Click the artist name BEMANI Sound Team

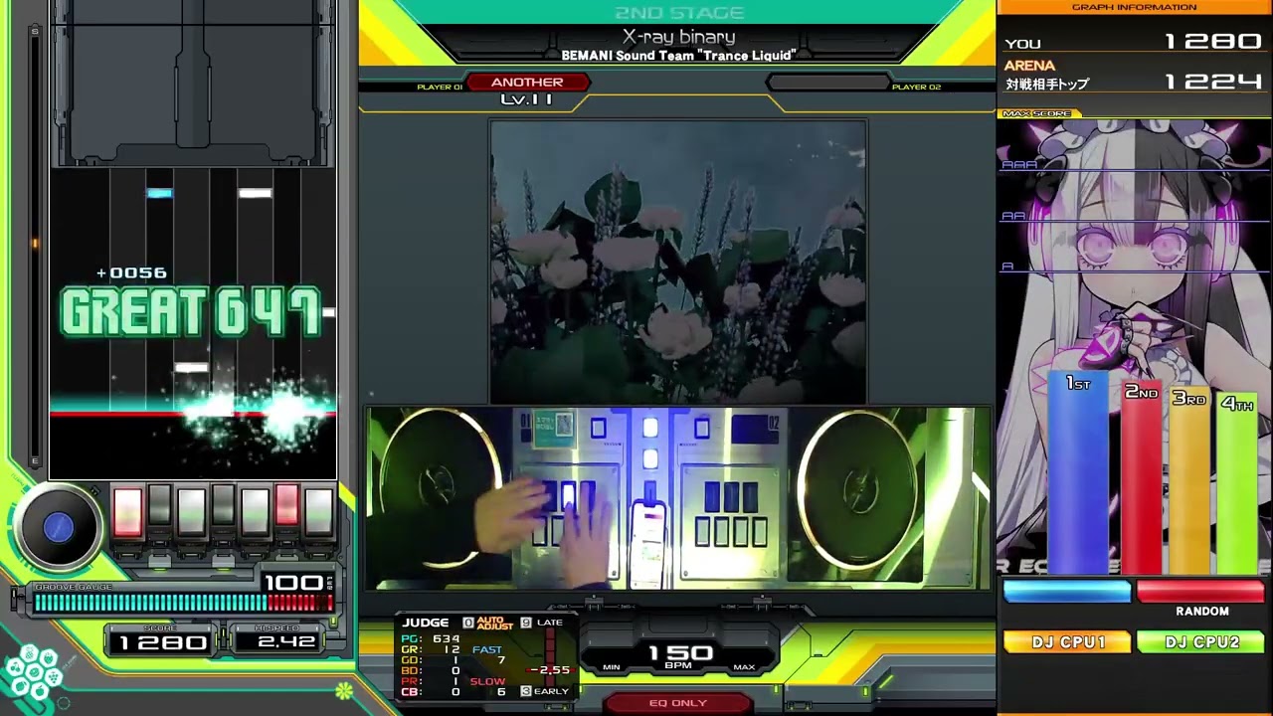pos(678,56)
